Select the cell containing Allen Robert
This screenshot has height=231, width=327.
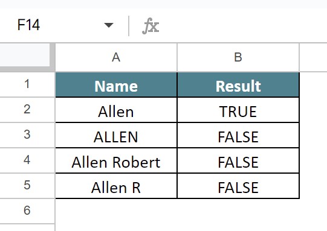[116, 160]
